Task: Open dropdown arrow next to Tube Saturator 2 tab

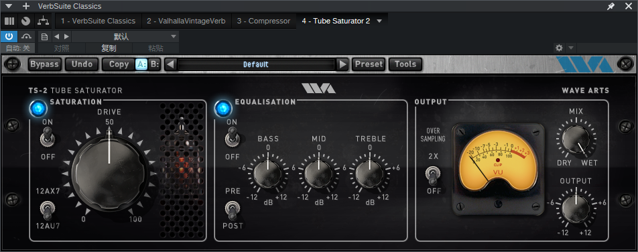Action: tap(379, 21)
